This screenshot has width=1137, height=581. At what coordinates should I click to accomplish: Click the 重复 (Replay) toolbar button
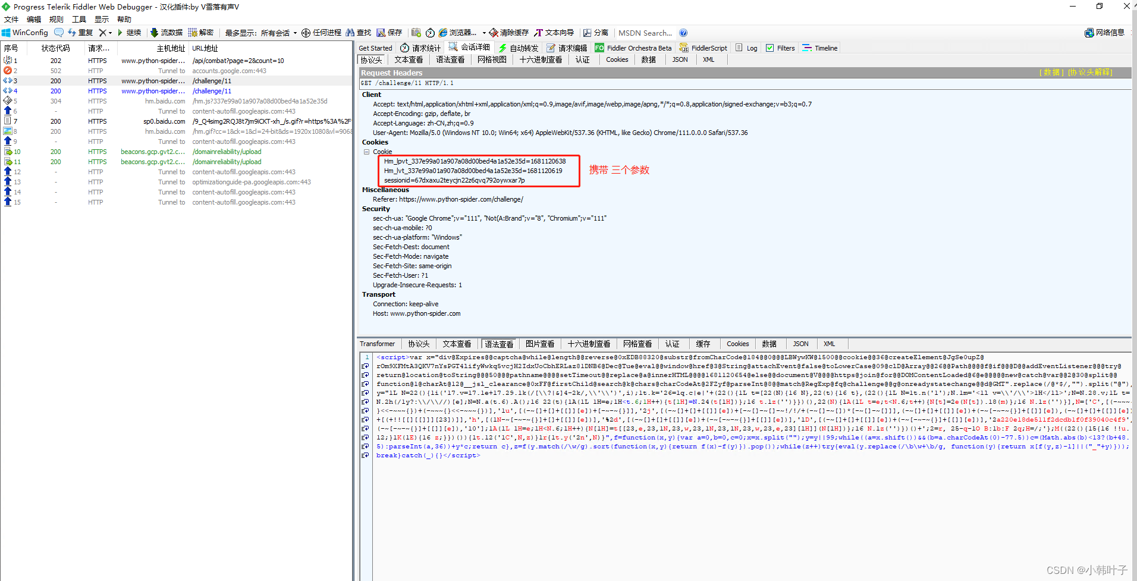[80, 33]
